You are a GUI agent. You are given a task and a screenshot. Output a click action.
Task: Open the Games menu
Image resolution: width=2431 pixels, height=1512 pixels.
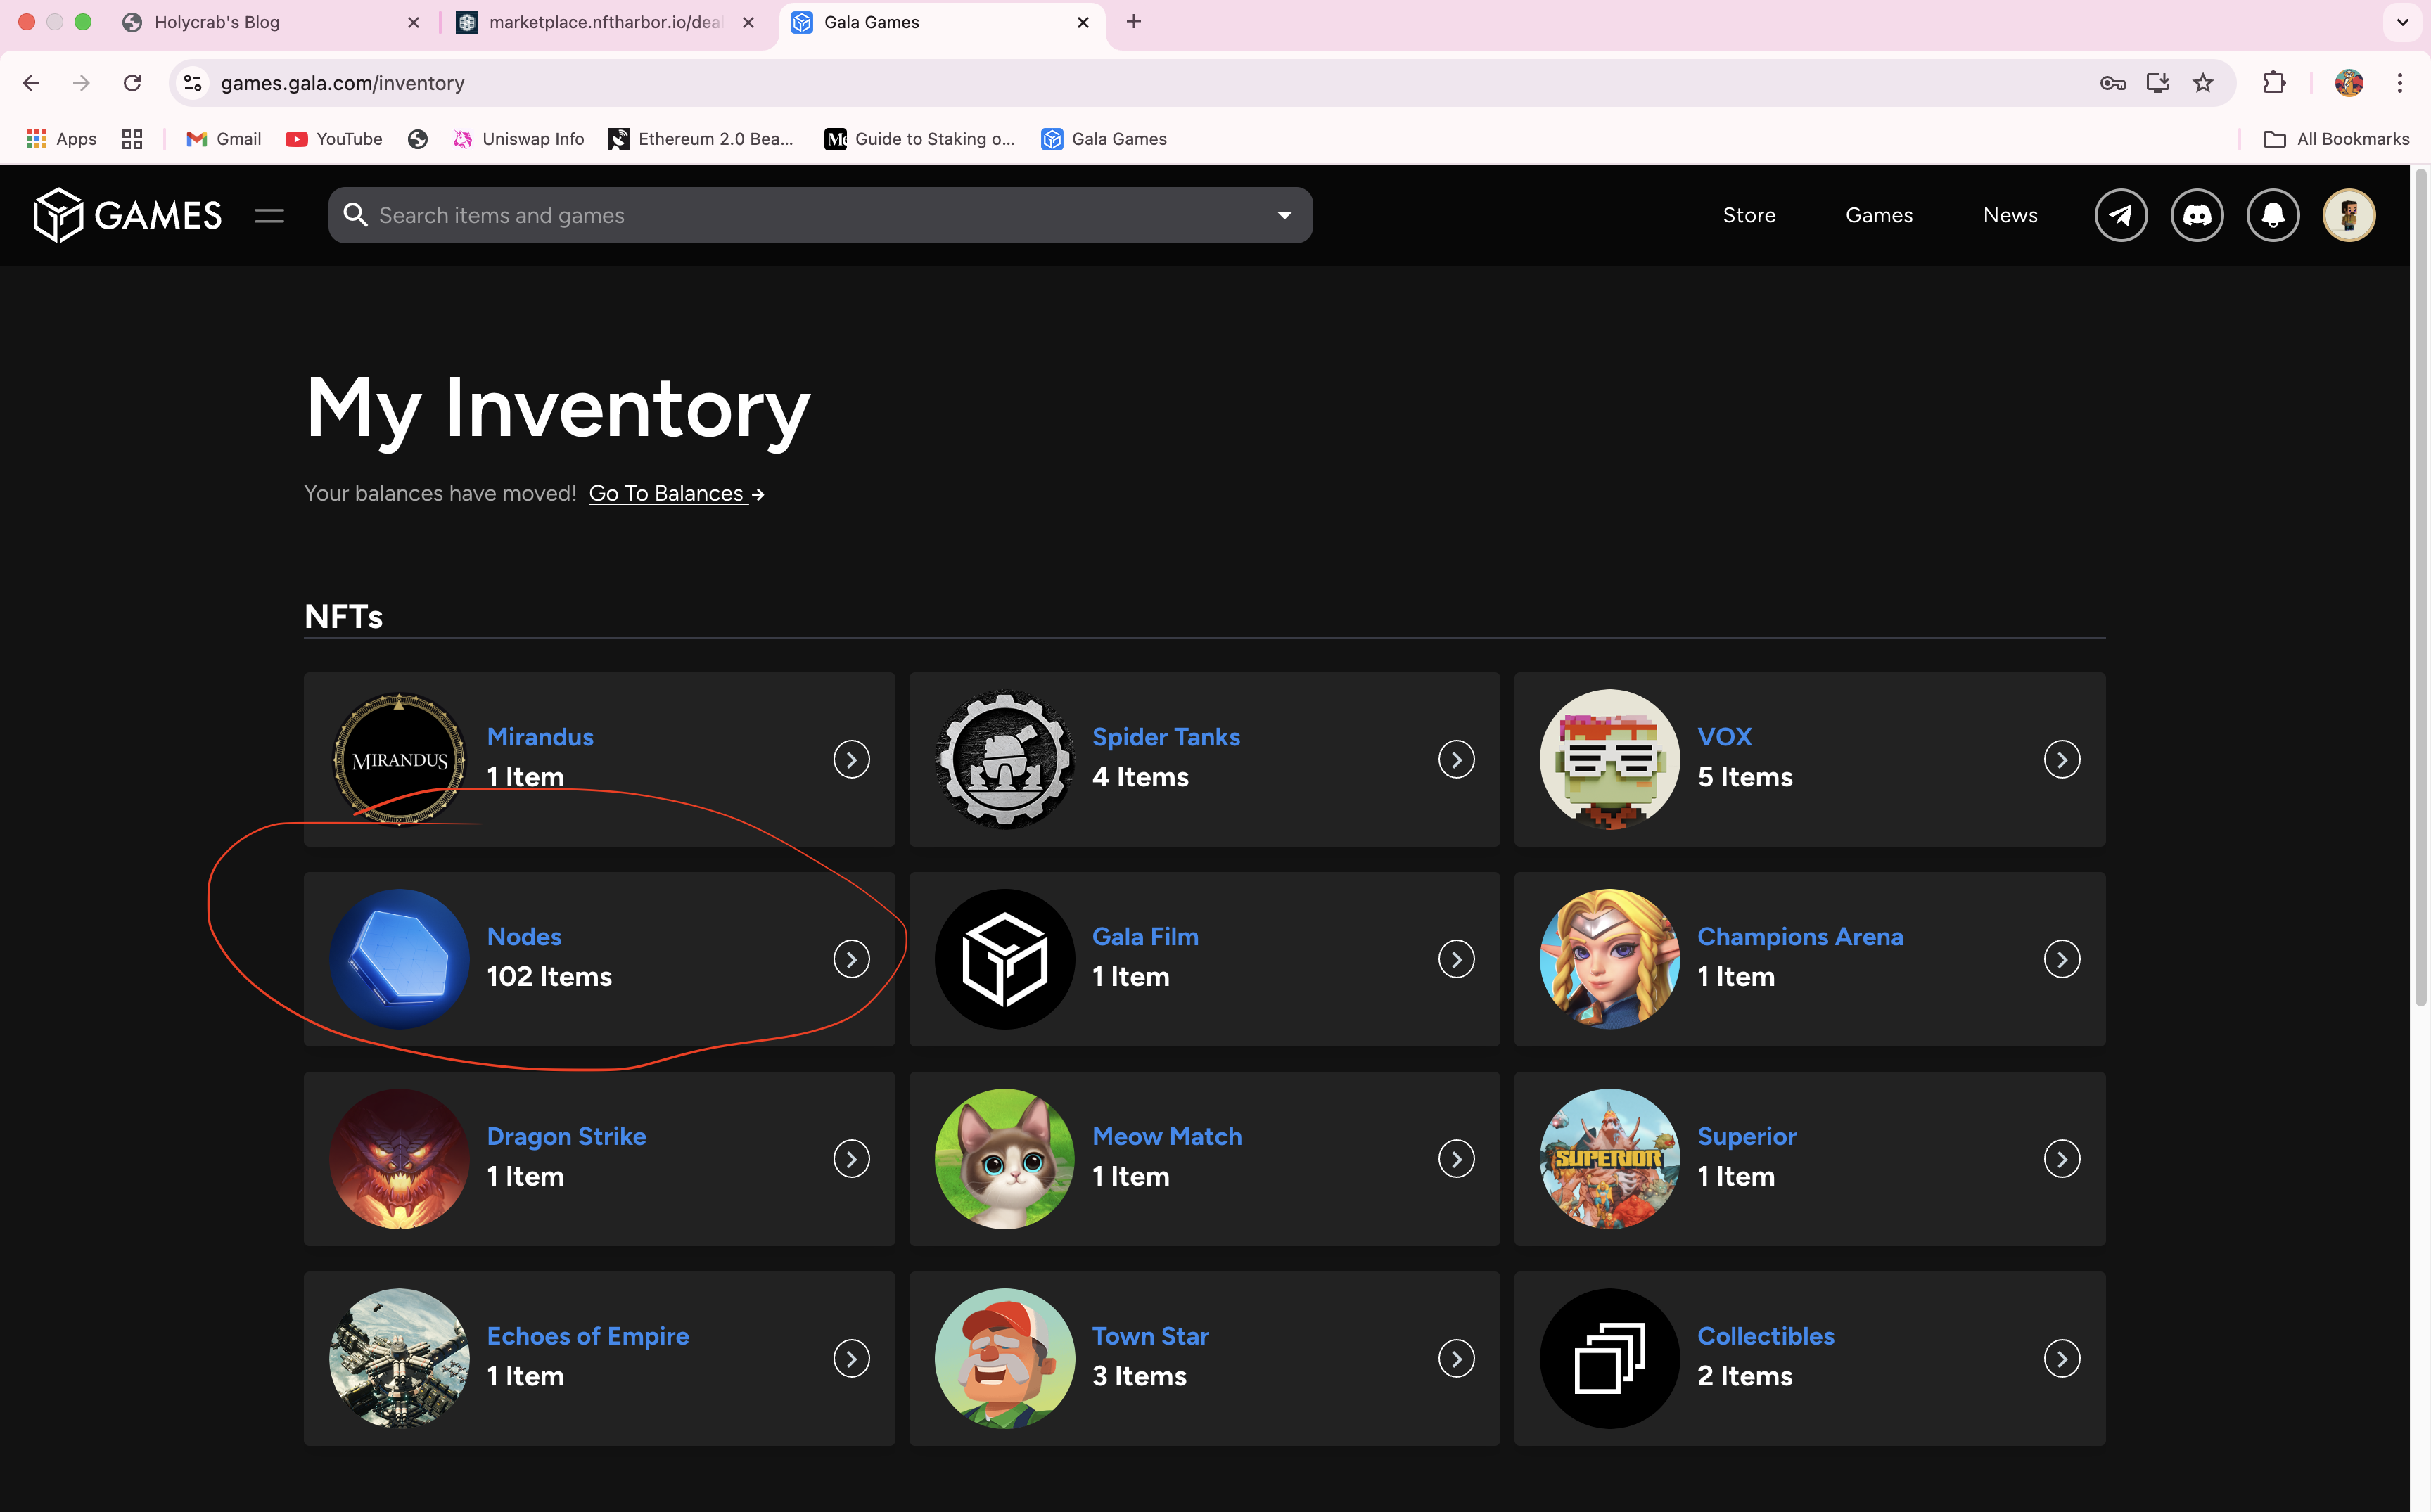coord(1879,215)
